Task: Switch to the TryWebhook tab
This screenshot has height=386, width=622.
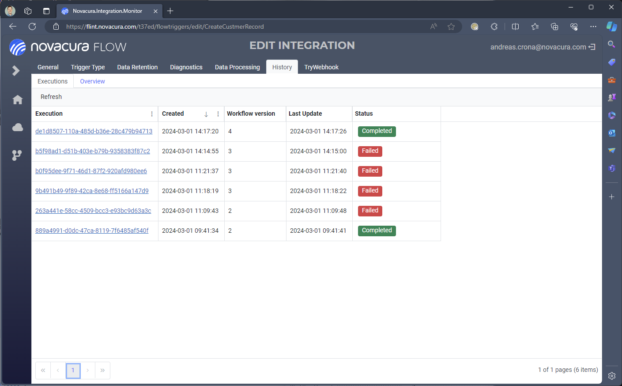Action: 321,67
